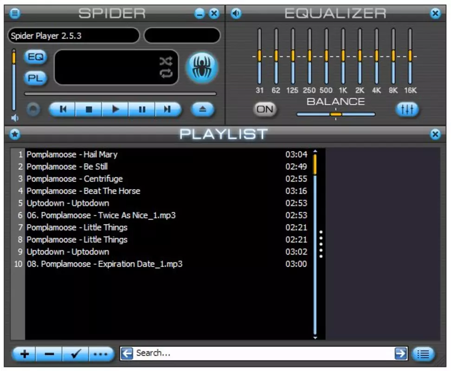Image resolution: width=451 pixels, height=371 pixels.
Task: Select track Pomplamoose - Beat The Horse
Action: pyautogui.click(x=167, y=191)
